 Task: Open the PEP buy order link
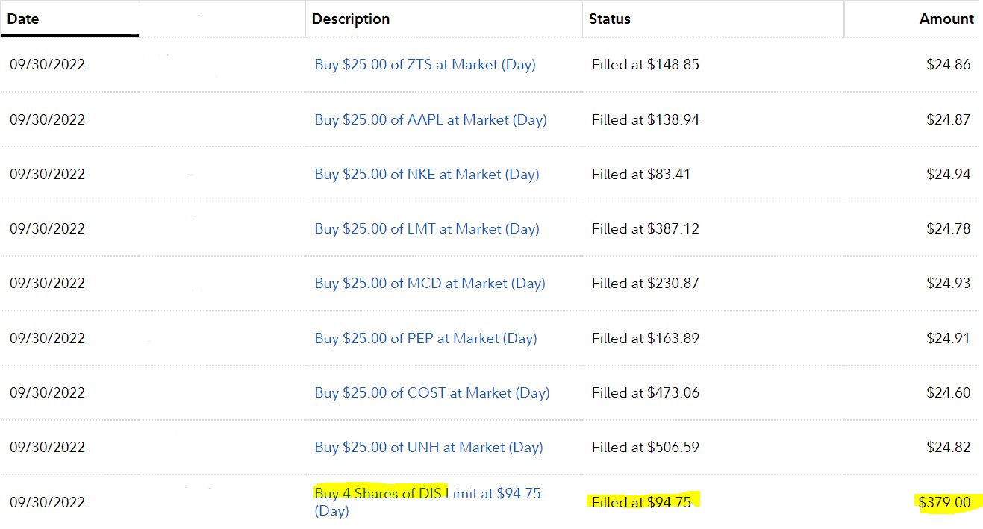425,338
